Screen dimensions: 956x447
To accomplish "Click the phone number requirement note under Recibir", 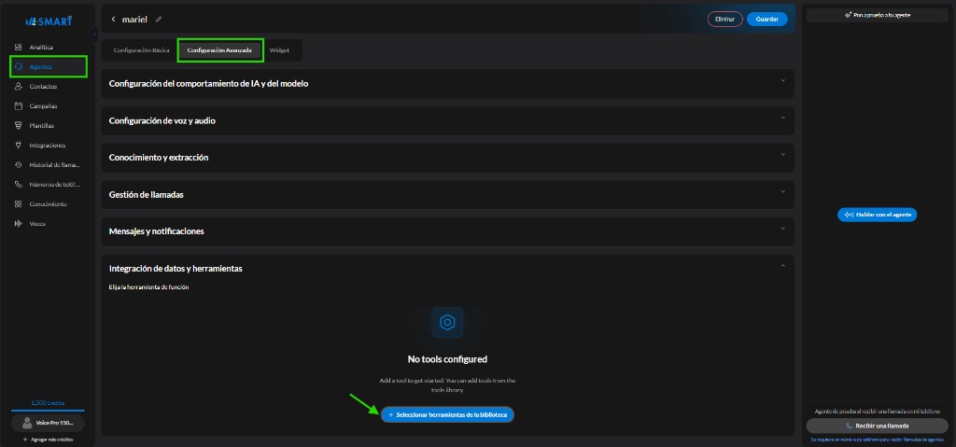I will (878, 440).
